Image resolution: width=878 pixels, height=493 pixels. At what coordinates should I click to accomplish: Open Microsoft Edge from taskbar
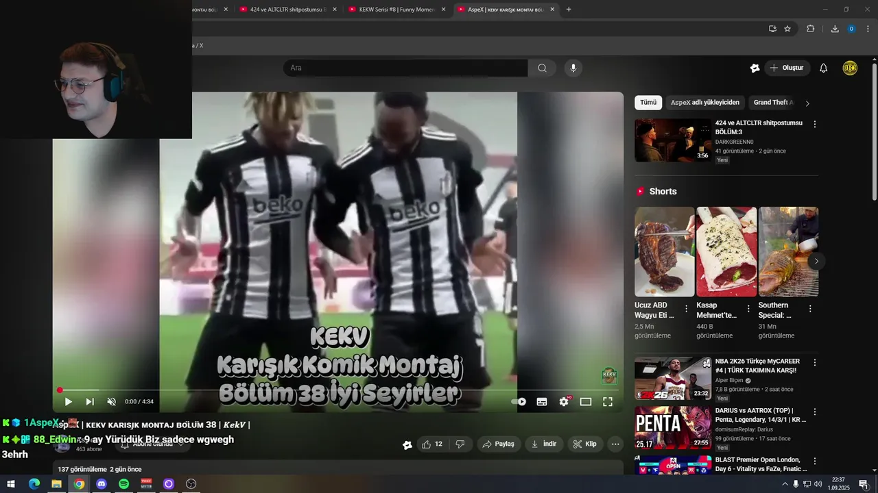[34, 484]
